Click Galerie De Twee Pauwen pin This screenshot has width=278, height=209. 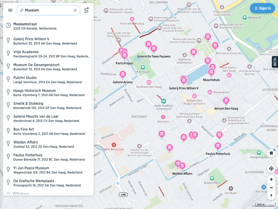[154, 49]
